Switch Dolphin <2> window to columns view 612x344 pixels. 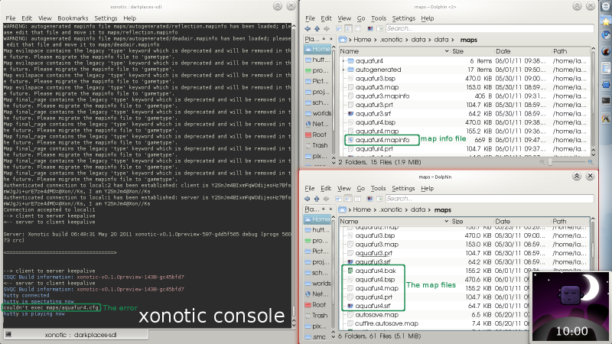coord(357,28)
